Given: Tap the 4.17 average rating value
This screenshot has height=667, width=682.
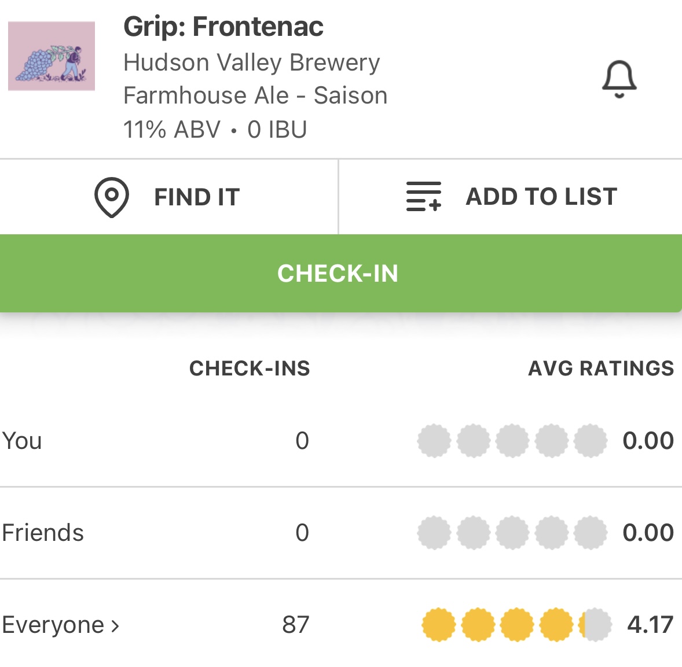Looking at the screenshot, I should [x=650, y=625].
